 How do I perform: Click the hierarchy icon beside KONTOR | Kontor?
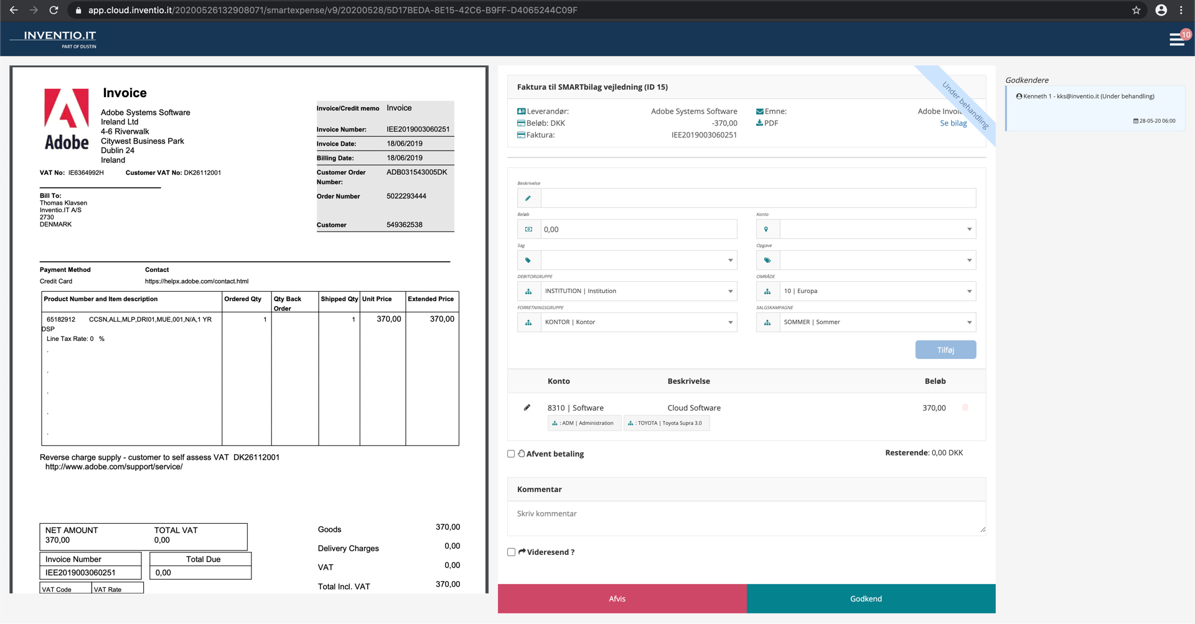528,322
